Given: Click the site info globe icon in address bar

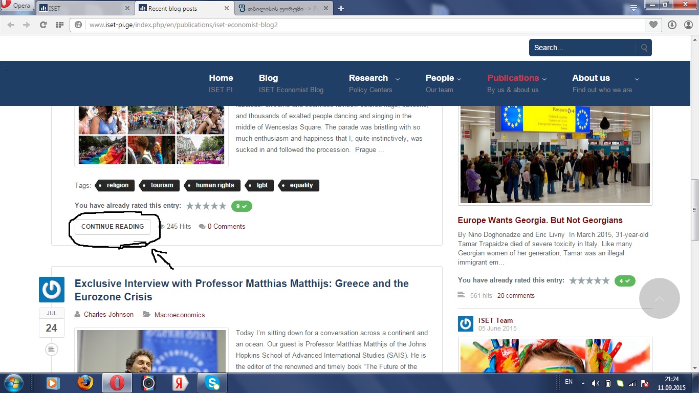Looking at the screenshot, I should [x=78, y=25].
